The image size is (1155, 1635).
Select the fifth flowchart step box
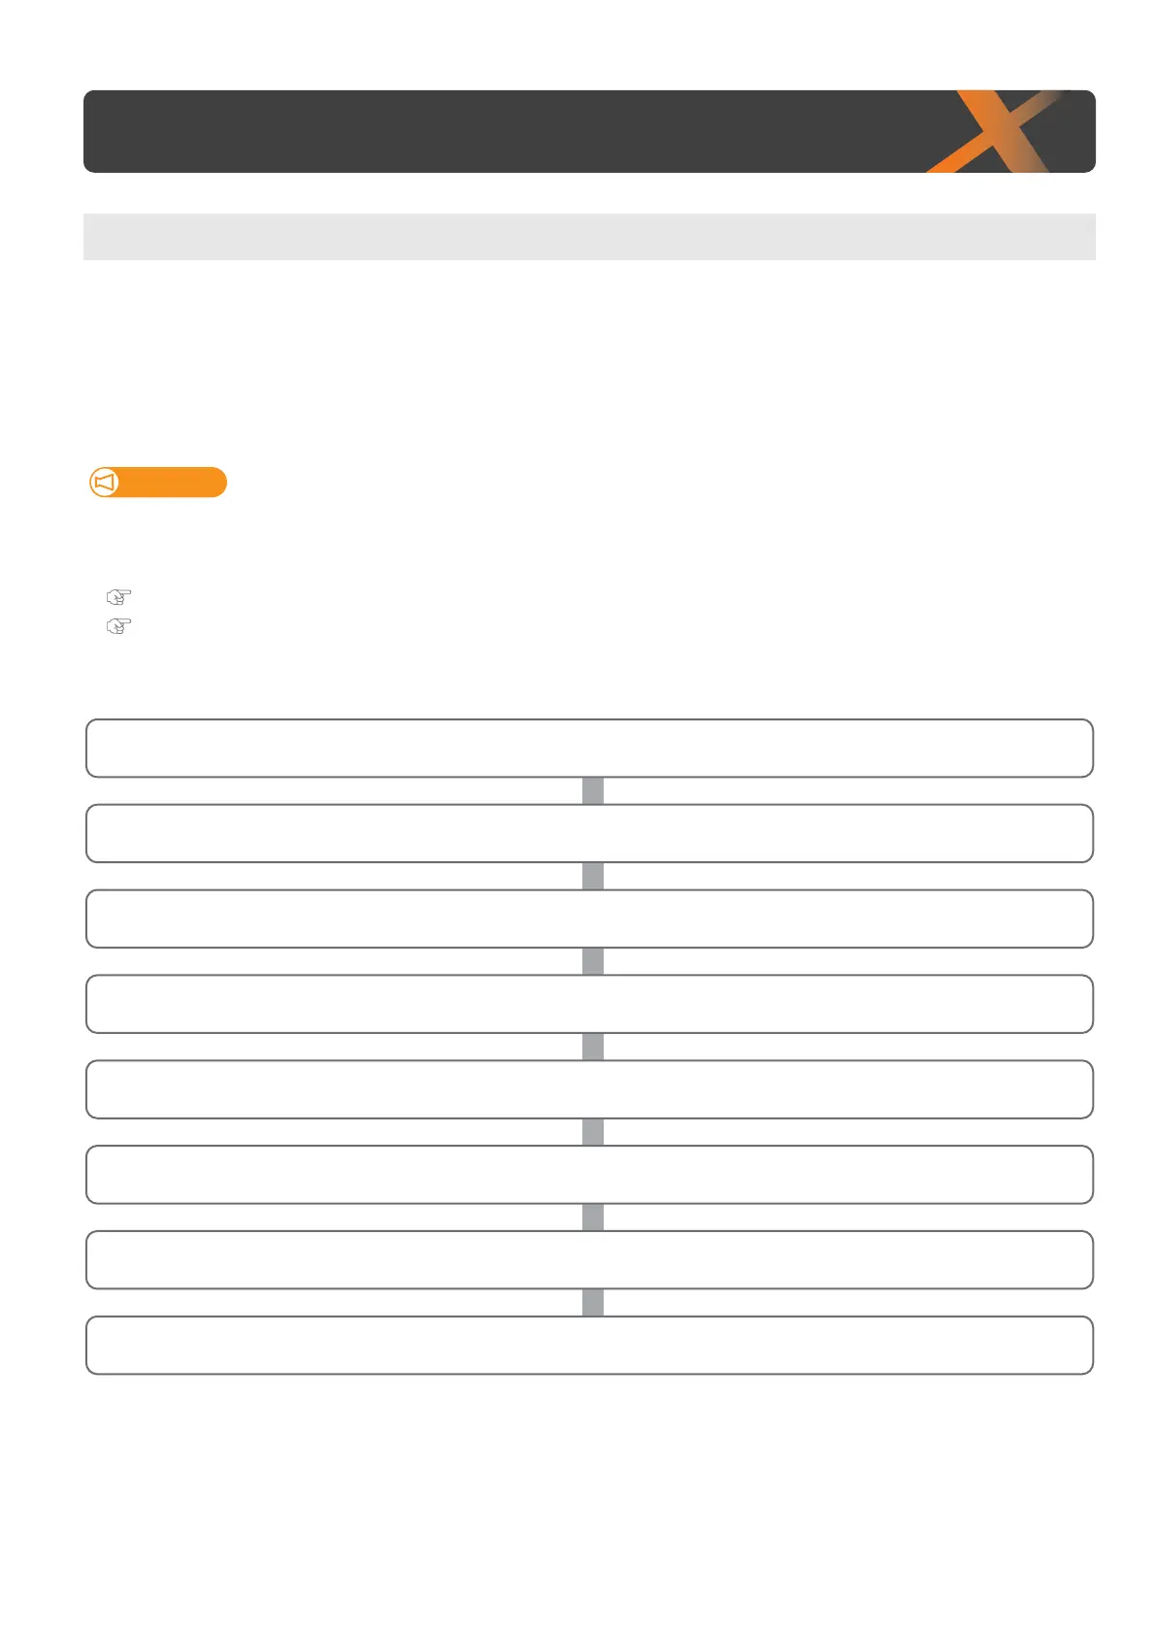pyautogui.click(x=589, y=1089)
